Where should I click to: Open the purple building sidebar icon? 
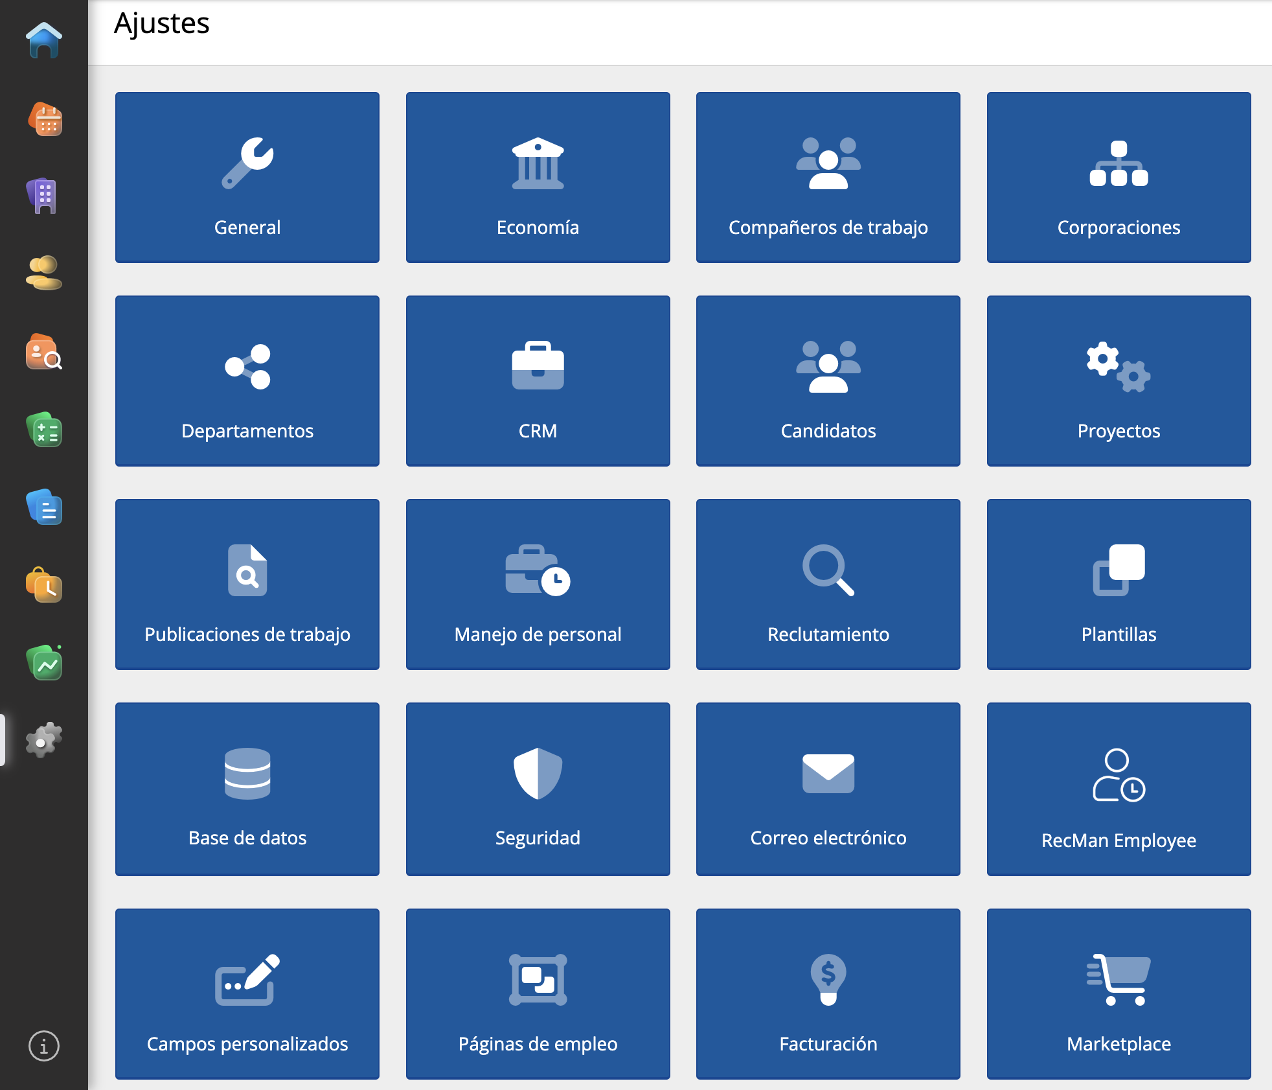pos(44,196)
